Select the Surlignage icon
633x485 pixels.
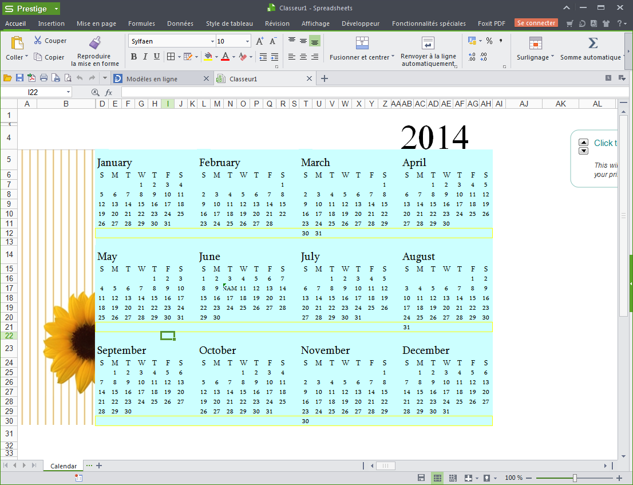coord(536,42)
